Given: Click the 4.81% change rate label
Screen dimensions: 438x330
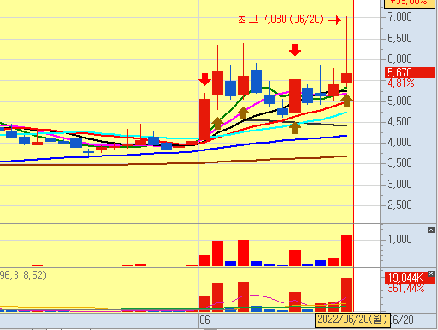Looking at the screenshot, I should click(401, 83).
